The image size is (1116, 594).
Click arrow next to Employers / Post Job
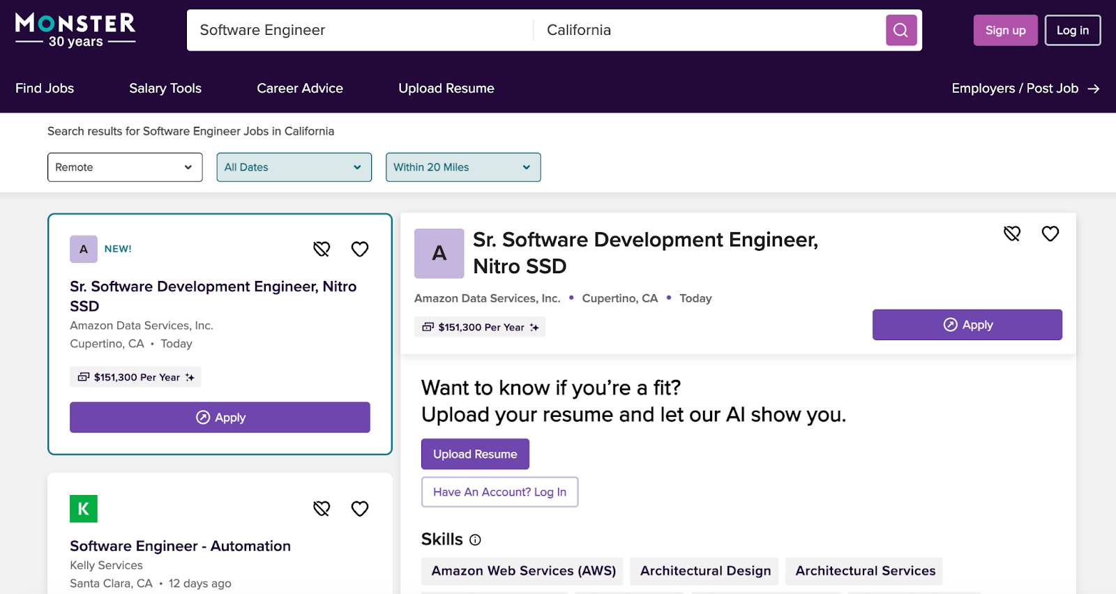(1094, 89)
